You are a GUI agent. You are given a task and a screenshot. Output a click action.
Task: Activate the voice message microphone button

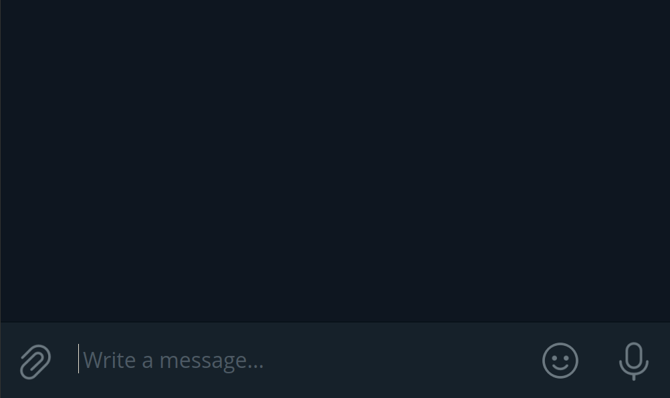coord(634,361)
